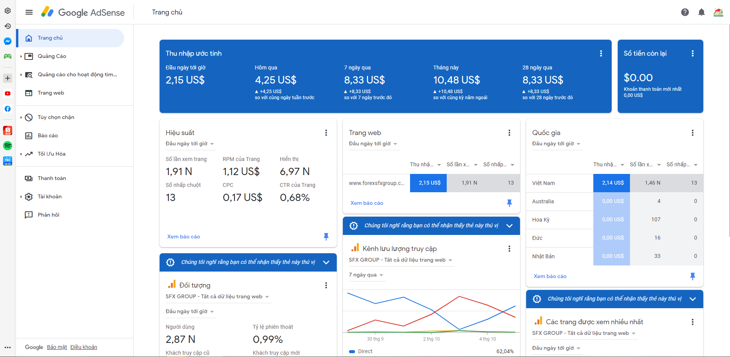Open options menu of Đối tượng card
Screen dimensions: 730x357
326,285
